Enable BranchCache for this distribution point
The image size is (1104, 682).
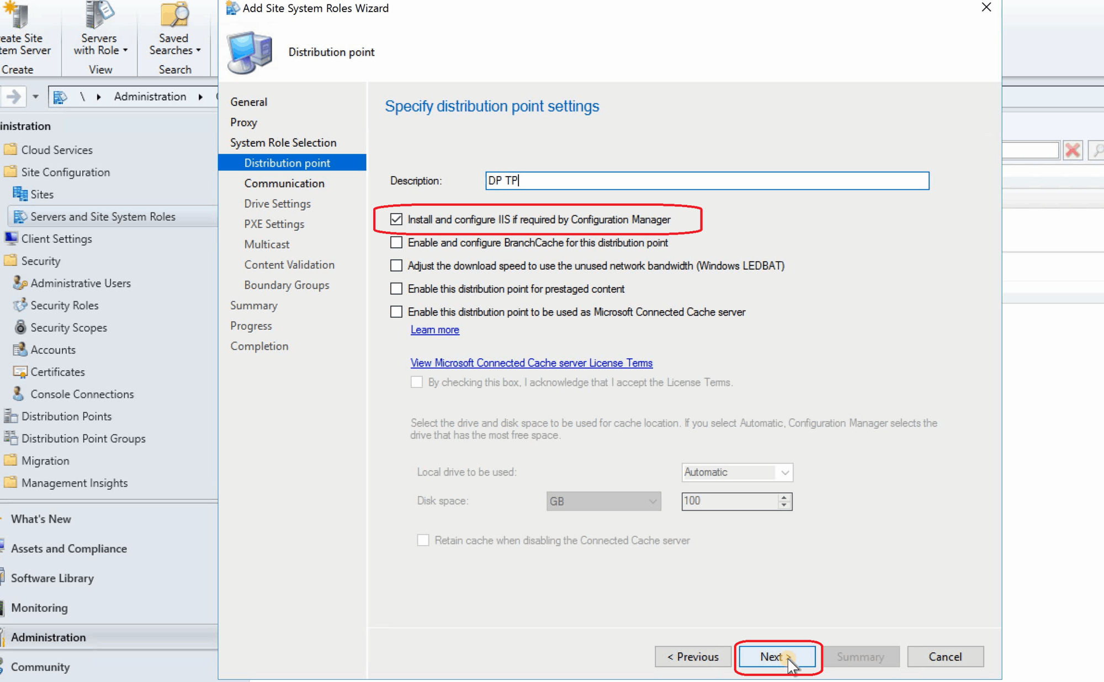pos(396,242)
